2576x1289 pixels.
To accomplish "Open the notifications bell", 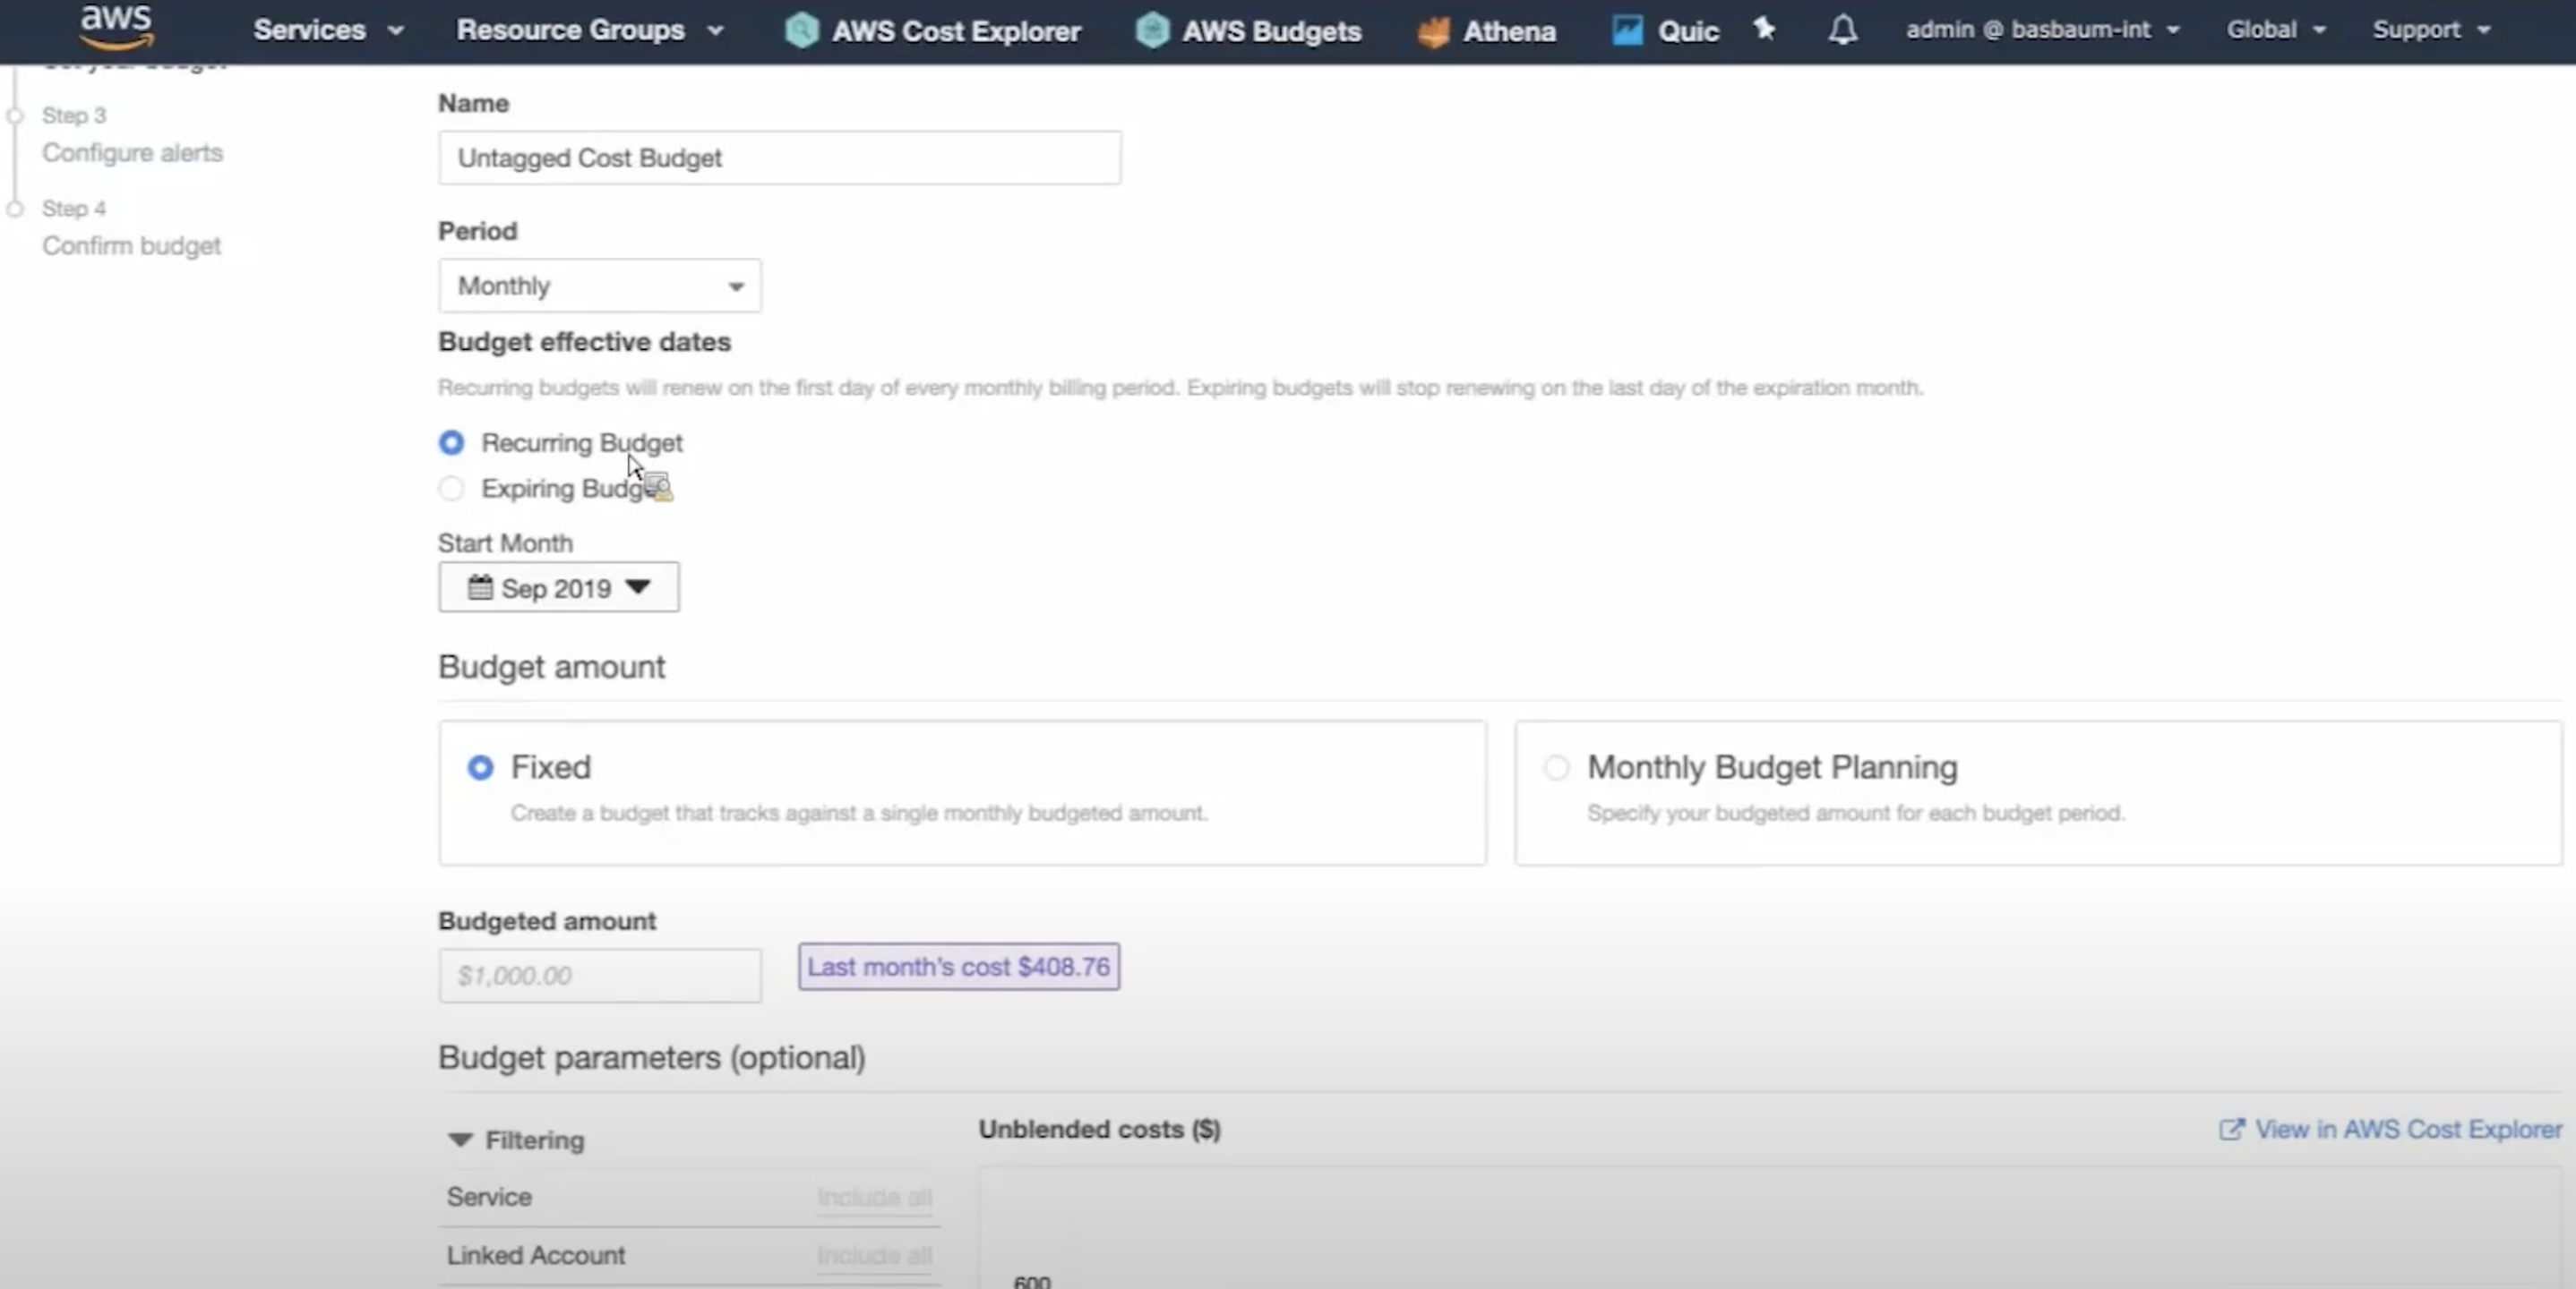I will pos(1842,30).
